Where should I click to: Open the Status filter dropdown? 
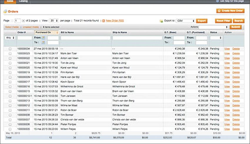(216, 38)
